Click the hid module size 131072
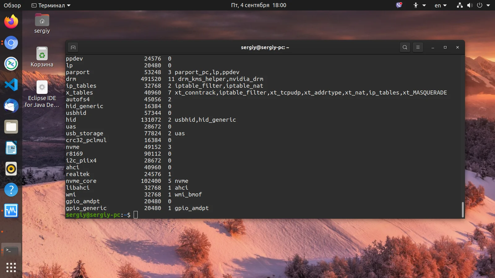Viewport: 495px width, 278px height. (151, 120)
